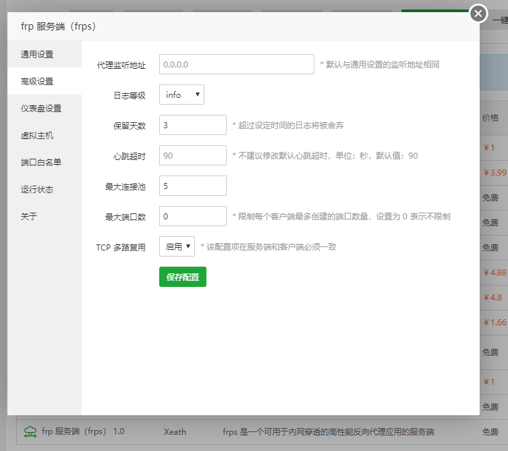
Task: Click the 心跳超时 default value hint text
Action: coord(325,156)
